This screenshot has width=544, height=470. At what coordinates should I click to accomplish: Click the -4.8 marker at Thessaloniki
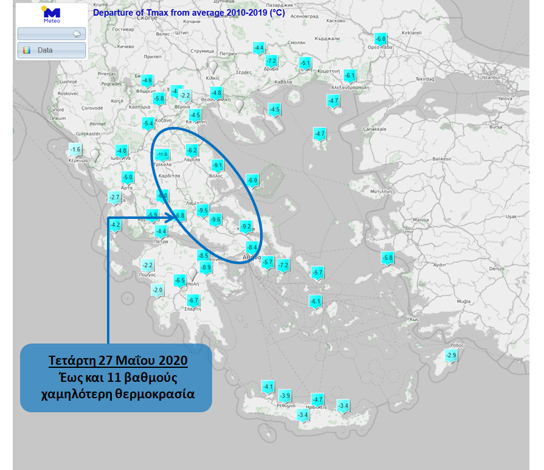click(216, 94)
